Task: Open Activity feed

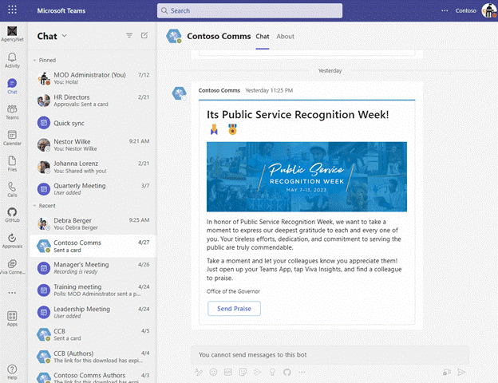Action: click(x=12, y=61)
